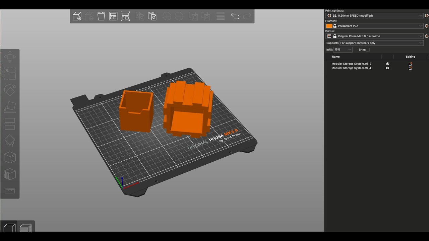Screen dimensions: 429x241
Task: Click the Split to objects icon
Action: [x=193, y=16]
